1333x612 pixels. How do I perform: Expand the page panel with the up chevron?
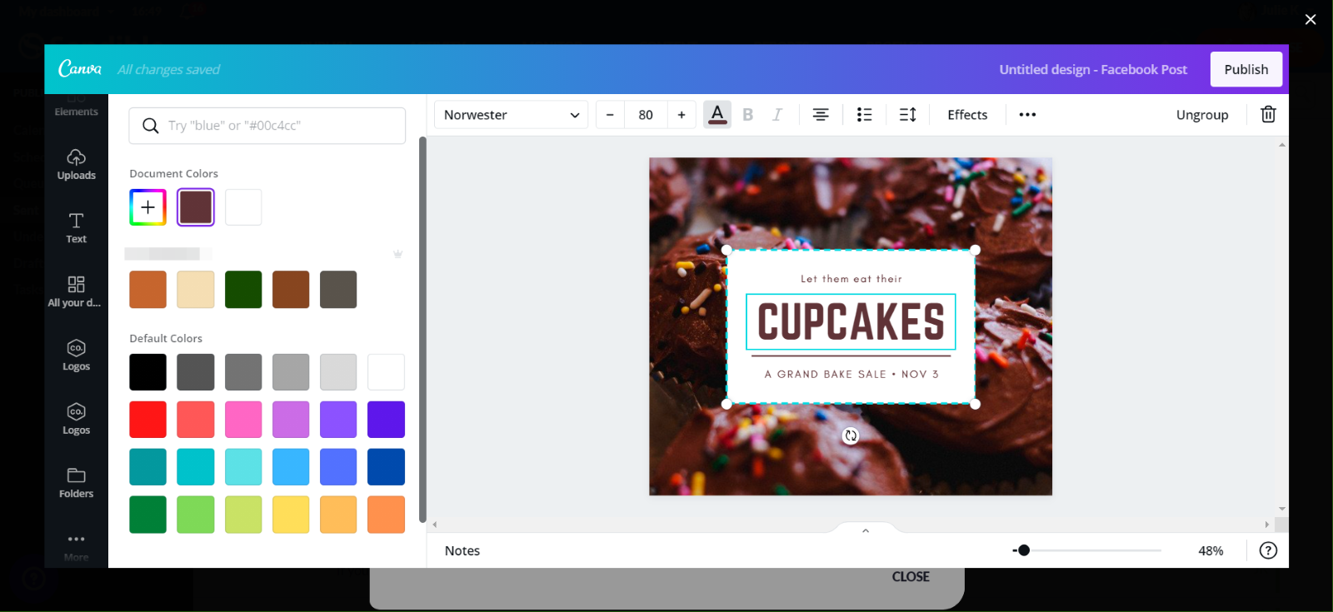coord(866,530)
